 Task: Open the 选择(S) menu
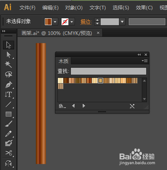[121, 8]
